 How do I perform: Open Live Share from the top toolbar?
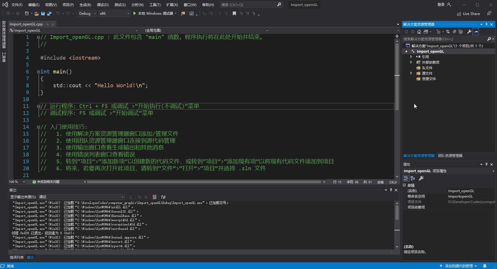click(x=468, y=14)
